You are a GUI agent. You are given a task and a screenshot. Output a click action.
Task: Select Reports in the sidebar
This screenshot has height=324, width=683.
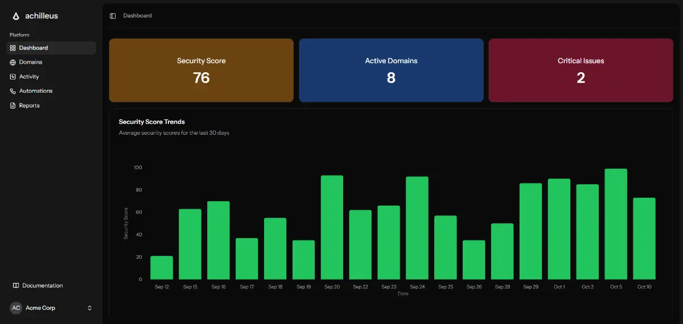[30, 106]
